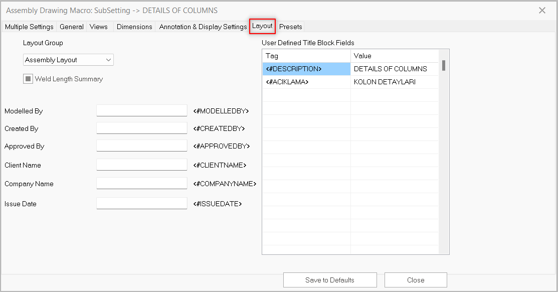The height and width of the screenshot is (292, 558).
Task: Select the Client Name input field
Action: pos(141,165)
